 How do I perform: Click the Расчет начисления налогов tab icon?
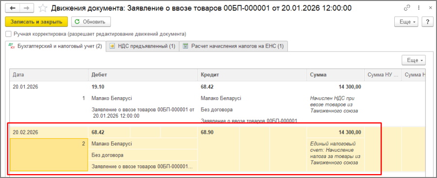coord(185,46)
